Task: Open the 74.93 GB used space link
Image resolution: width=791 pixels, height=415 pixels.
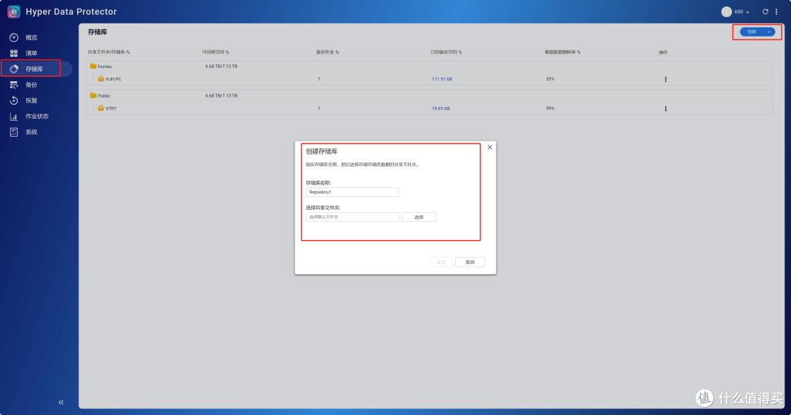Action: tap(440, 108)
